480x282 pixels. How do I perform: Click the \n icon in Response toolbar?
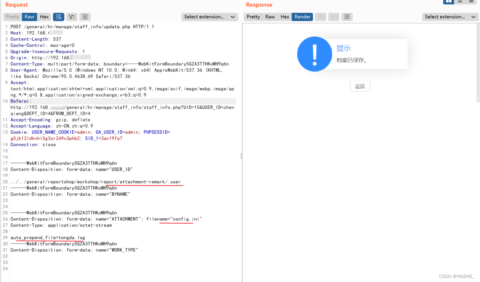pos(334,17)
